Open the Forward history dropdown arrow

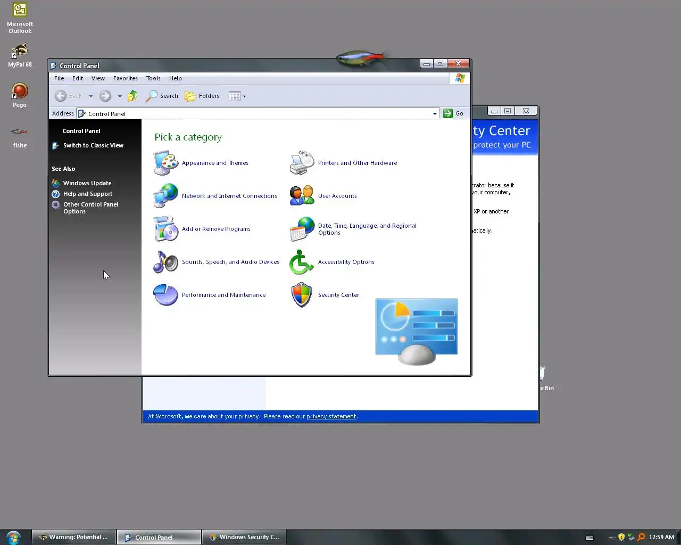click(120, 96)
